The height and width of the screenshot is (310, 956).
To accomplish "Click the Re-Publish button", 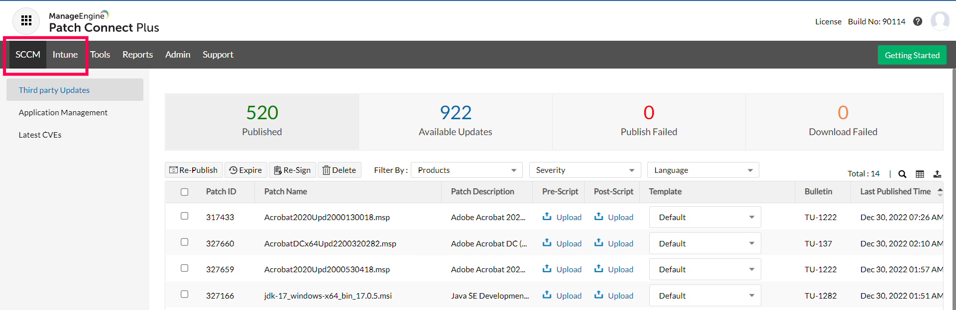I will point(194,170).
